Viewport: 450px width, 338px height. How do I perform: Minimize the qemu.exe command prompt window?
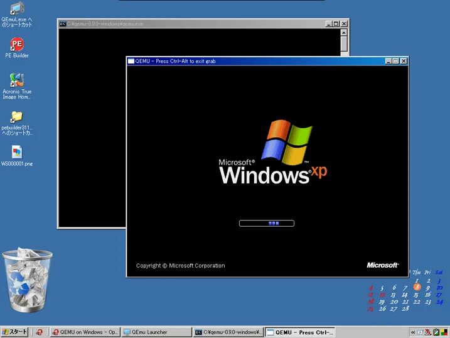(329, 24)
